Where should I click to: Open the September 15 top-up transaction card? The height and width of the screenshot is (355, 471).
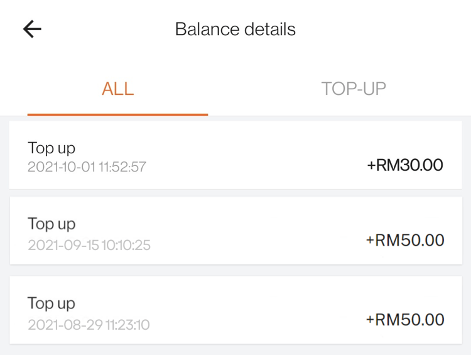click(x=235, y=231)
